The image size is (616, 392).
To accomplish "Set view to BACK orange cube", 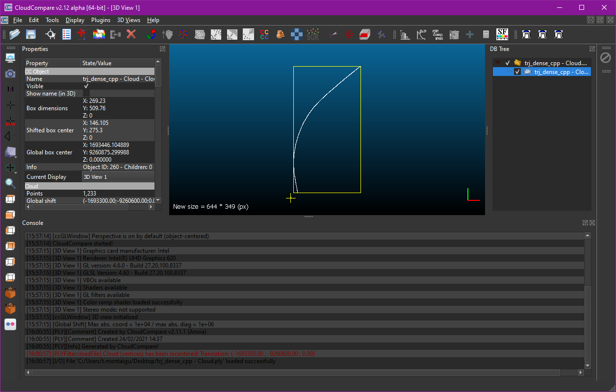I will click(x=10, y=309).
